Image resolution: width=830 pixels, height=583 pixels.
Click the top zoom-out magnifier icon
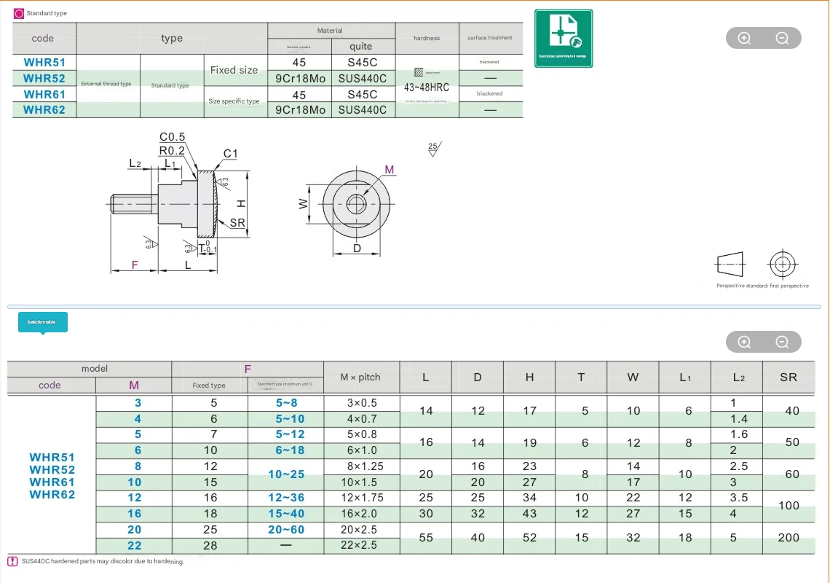pos(782,38)
